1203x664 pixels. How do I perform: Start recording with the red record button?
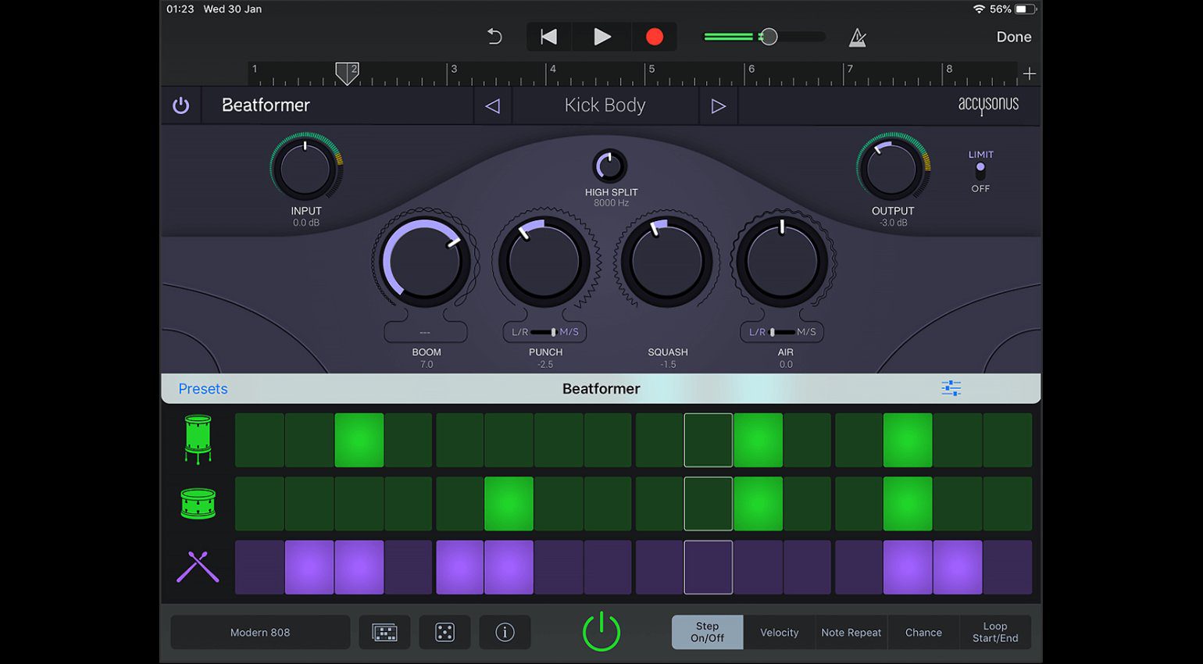pyautogui.click(x=655, y=37)
